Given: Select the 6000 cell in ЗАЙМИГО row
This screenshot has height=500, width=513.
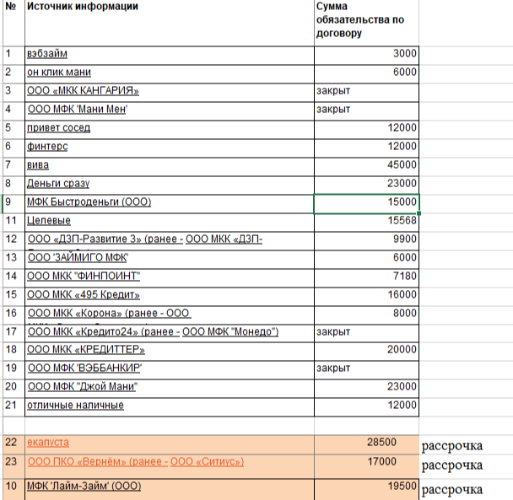Looking at the screenshot, I should point(366,260).
